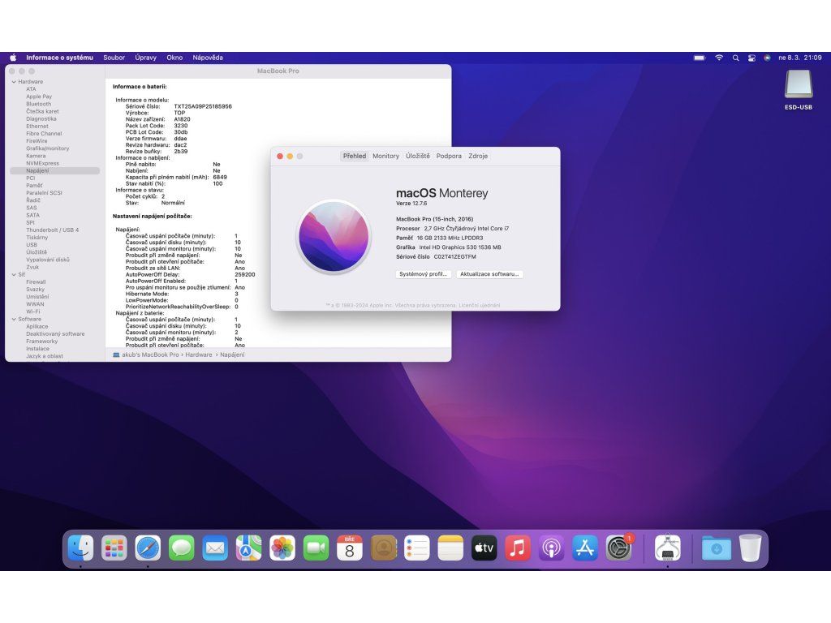Viewport: 831px width, 623px height.
Task: Open the Photos app icon
Action: tap(282, 548)
